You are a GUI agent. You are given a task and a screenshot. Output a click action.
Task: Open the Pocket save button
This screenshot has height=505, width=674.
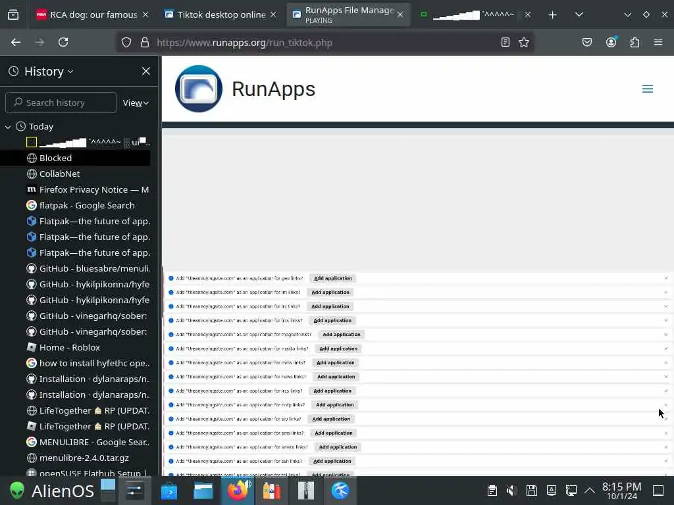[x=587, y=42]
